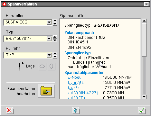Click red arrow Spannverfahren title icon
Screen dimensions: 151x116
coord(5,4)
